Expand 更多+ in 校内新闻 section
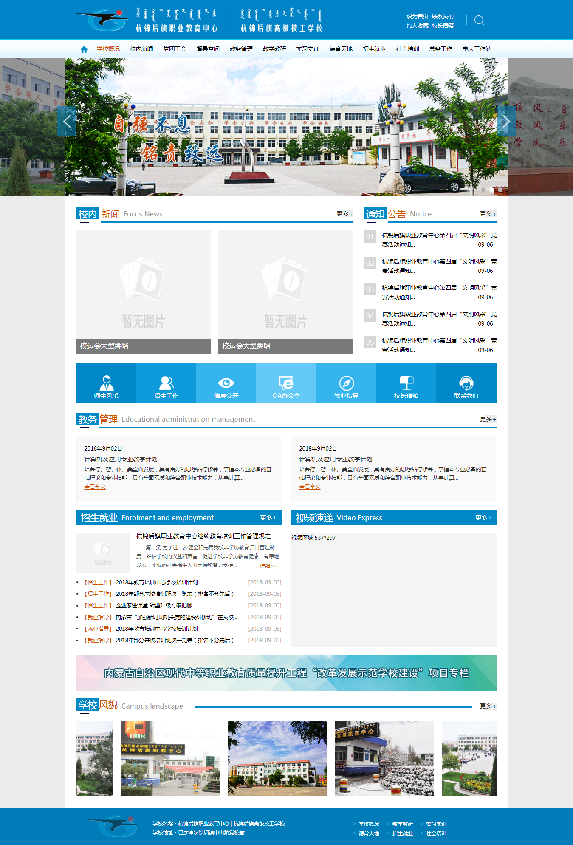573x845 pixels. click(x=344, y=214)
